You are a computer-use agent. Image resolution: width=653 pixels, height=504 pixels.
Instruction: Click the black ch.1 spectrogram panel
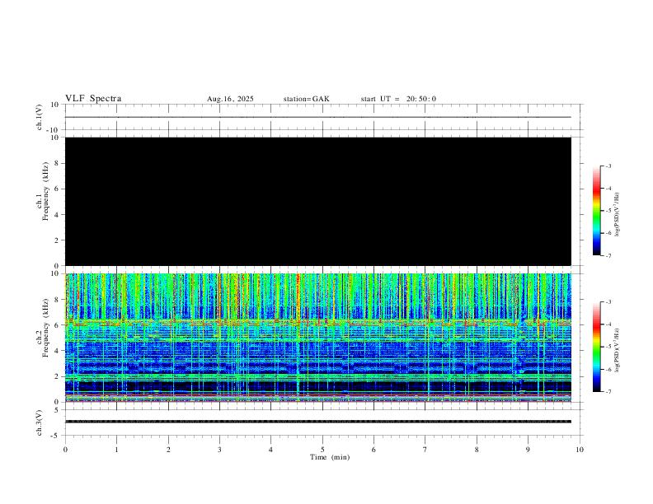tap(317, 202)
